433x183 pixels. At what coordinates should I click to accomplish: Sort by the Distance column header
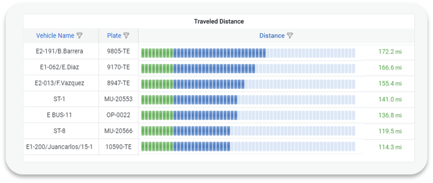click(x=272, y=36)
